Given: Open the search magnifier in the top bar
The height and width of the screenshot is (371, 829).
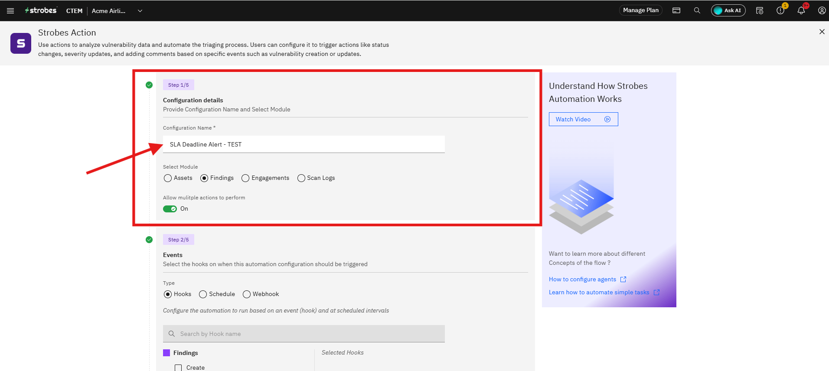Looking at the screenshot, I should tap(697, 10).
